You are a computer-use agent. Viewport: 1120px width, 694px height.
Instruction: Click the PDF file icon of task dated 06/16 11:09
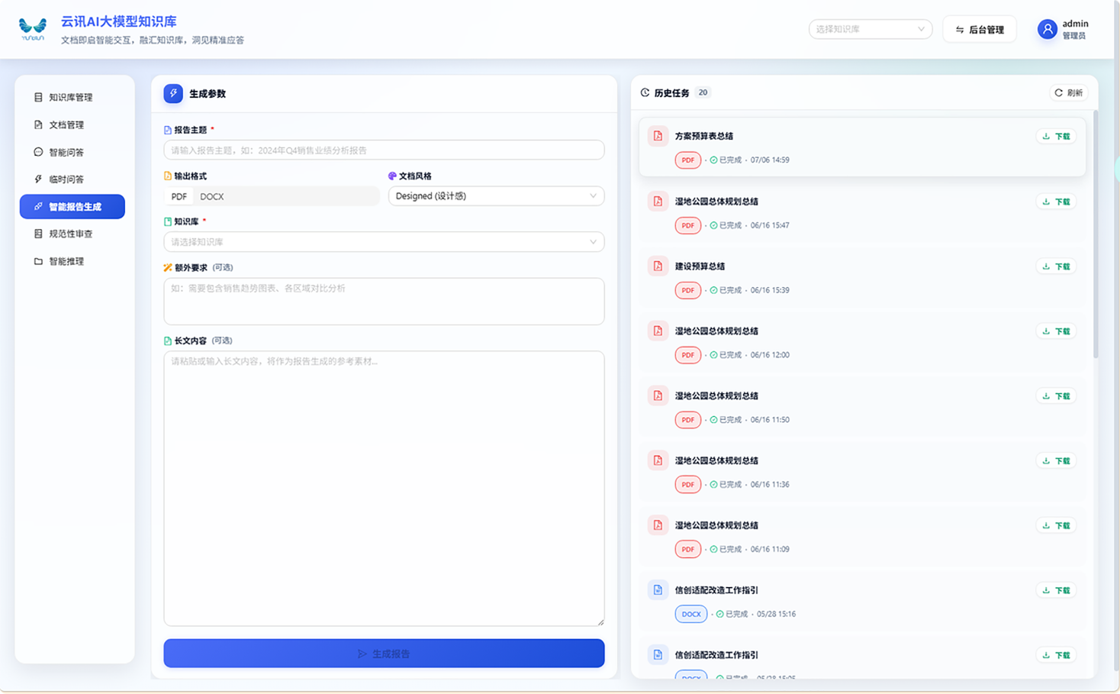point(658,525)
